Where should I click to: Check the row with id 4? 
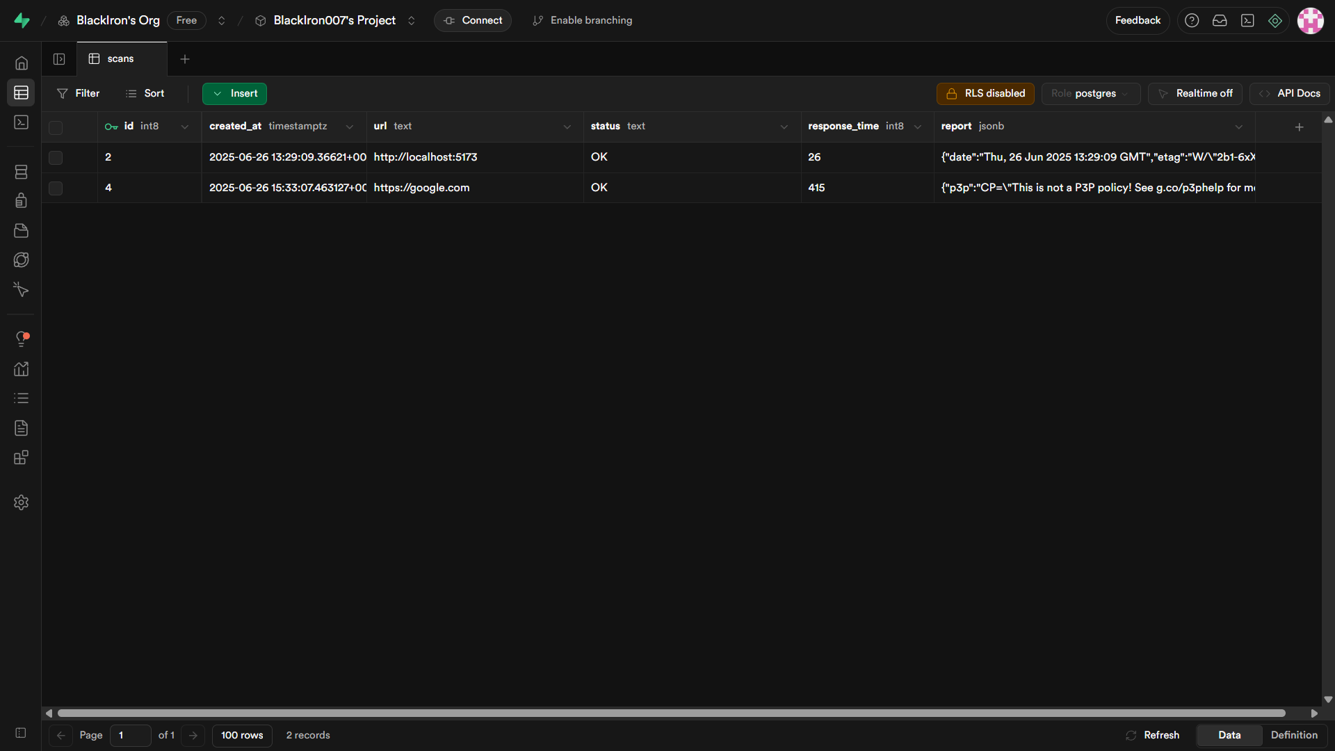click(x=56, y=188)
